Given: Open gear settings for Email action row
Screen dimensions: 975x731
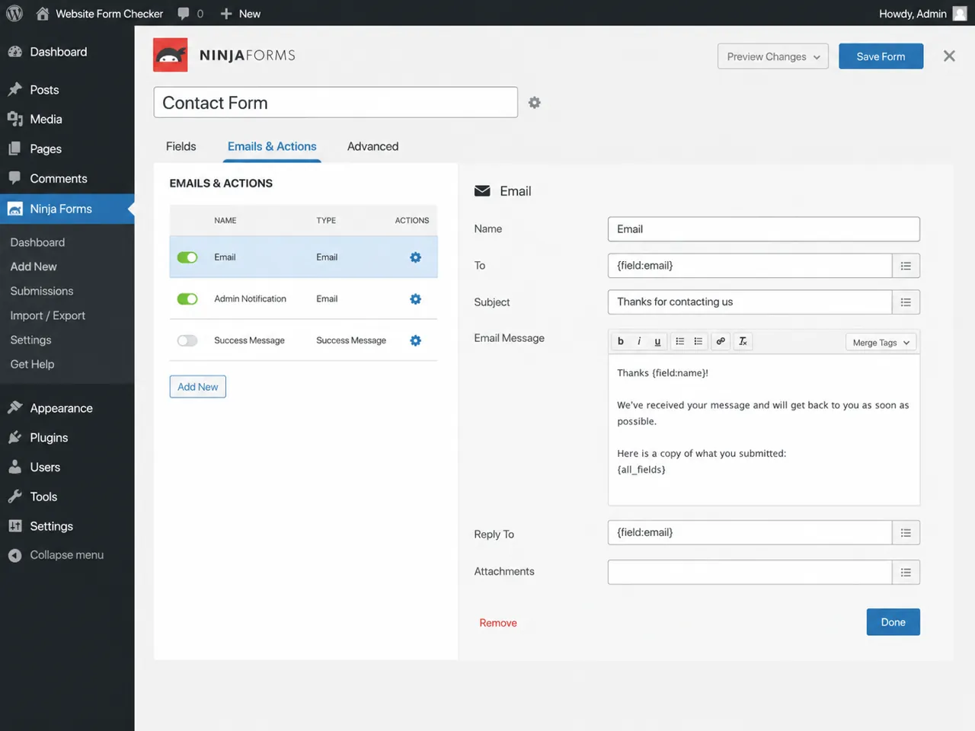Looking at the screenshot, I should pos(415,257).
